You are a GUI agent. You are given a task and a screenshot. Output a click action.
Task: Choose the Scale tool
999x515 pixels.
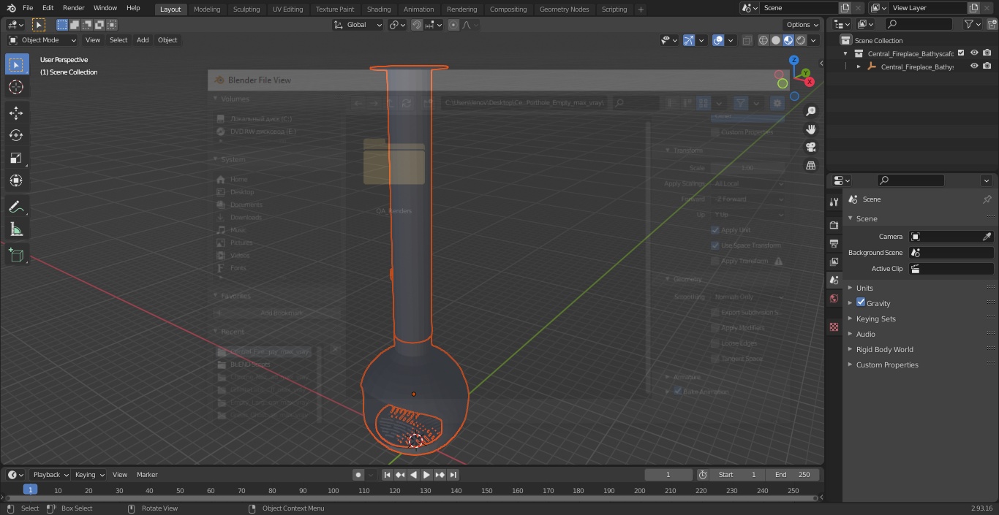click(x=16, y=158)
